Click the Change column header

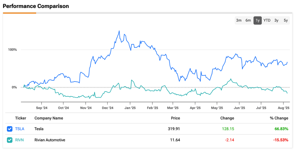coord(227,118)
